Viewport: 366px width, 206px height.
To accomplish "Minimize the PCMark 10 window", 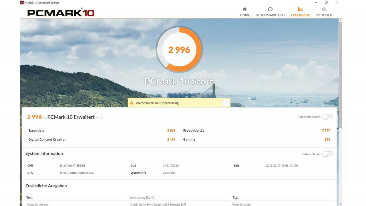I will click(x=316, y=3).
